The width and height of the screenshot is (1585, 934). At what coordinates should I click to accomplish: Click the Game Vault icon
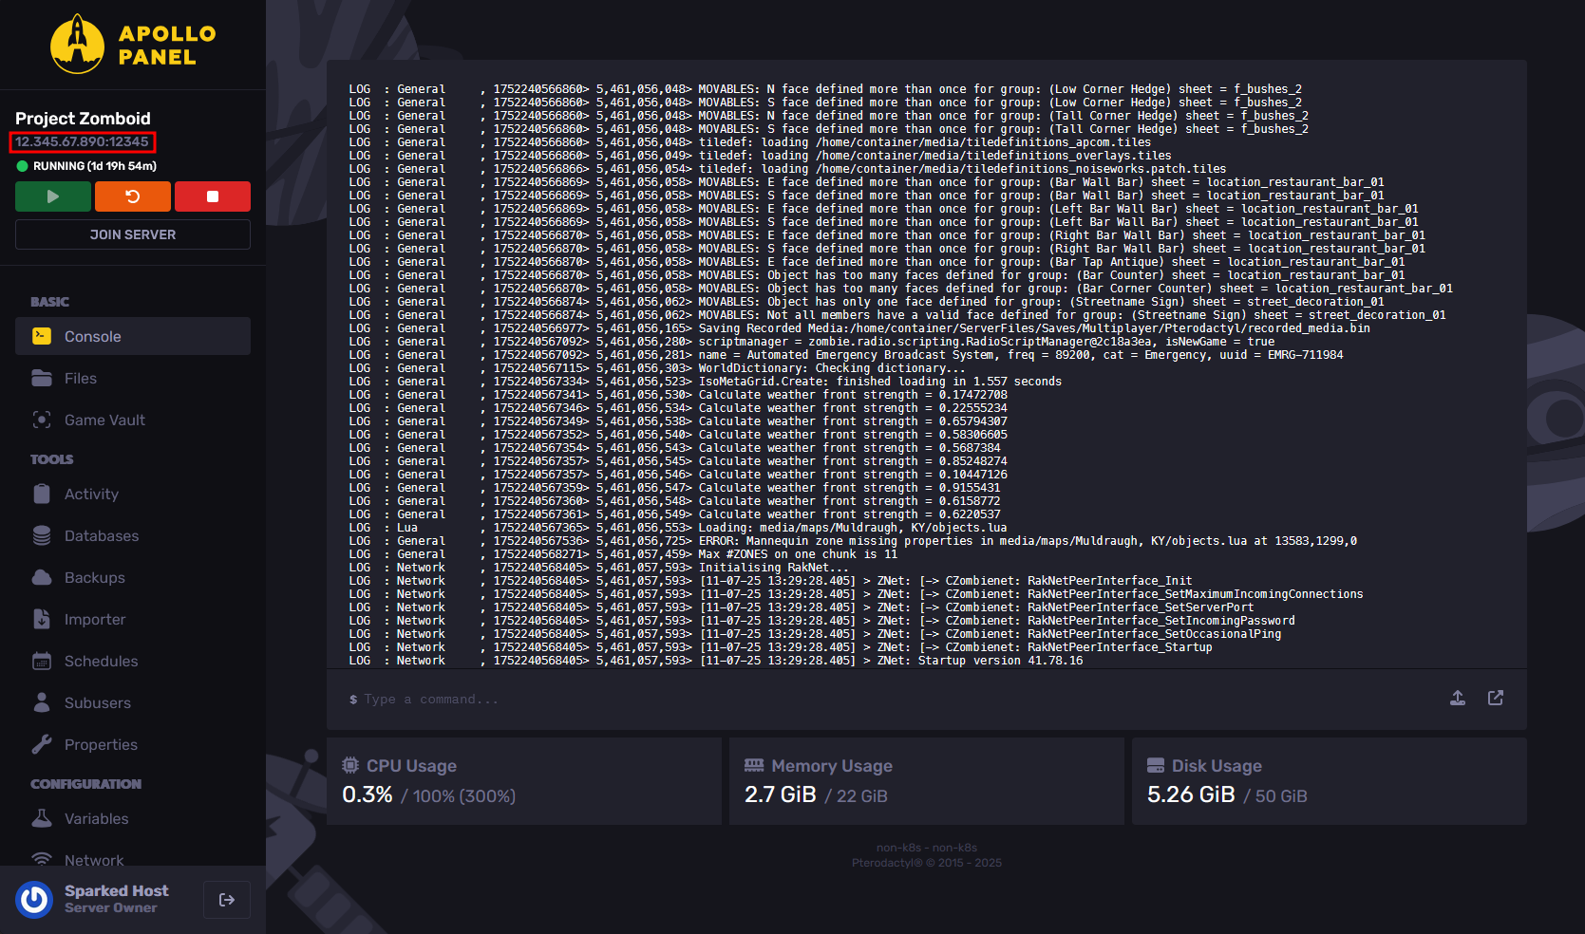pyautogui.click(x=42, y=420)
